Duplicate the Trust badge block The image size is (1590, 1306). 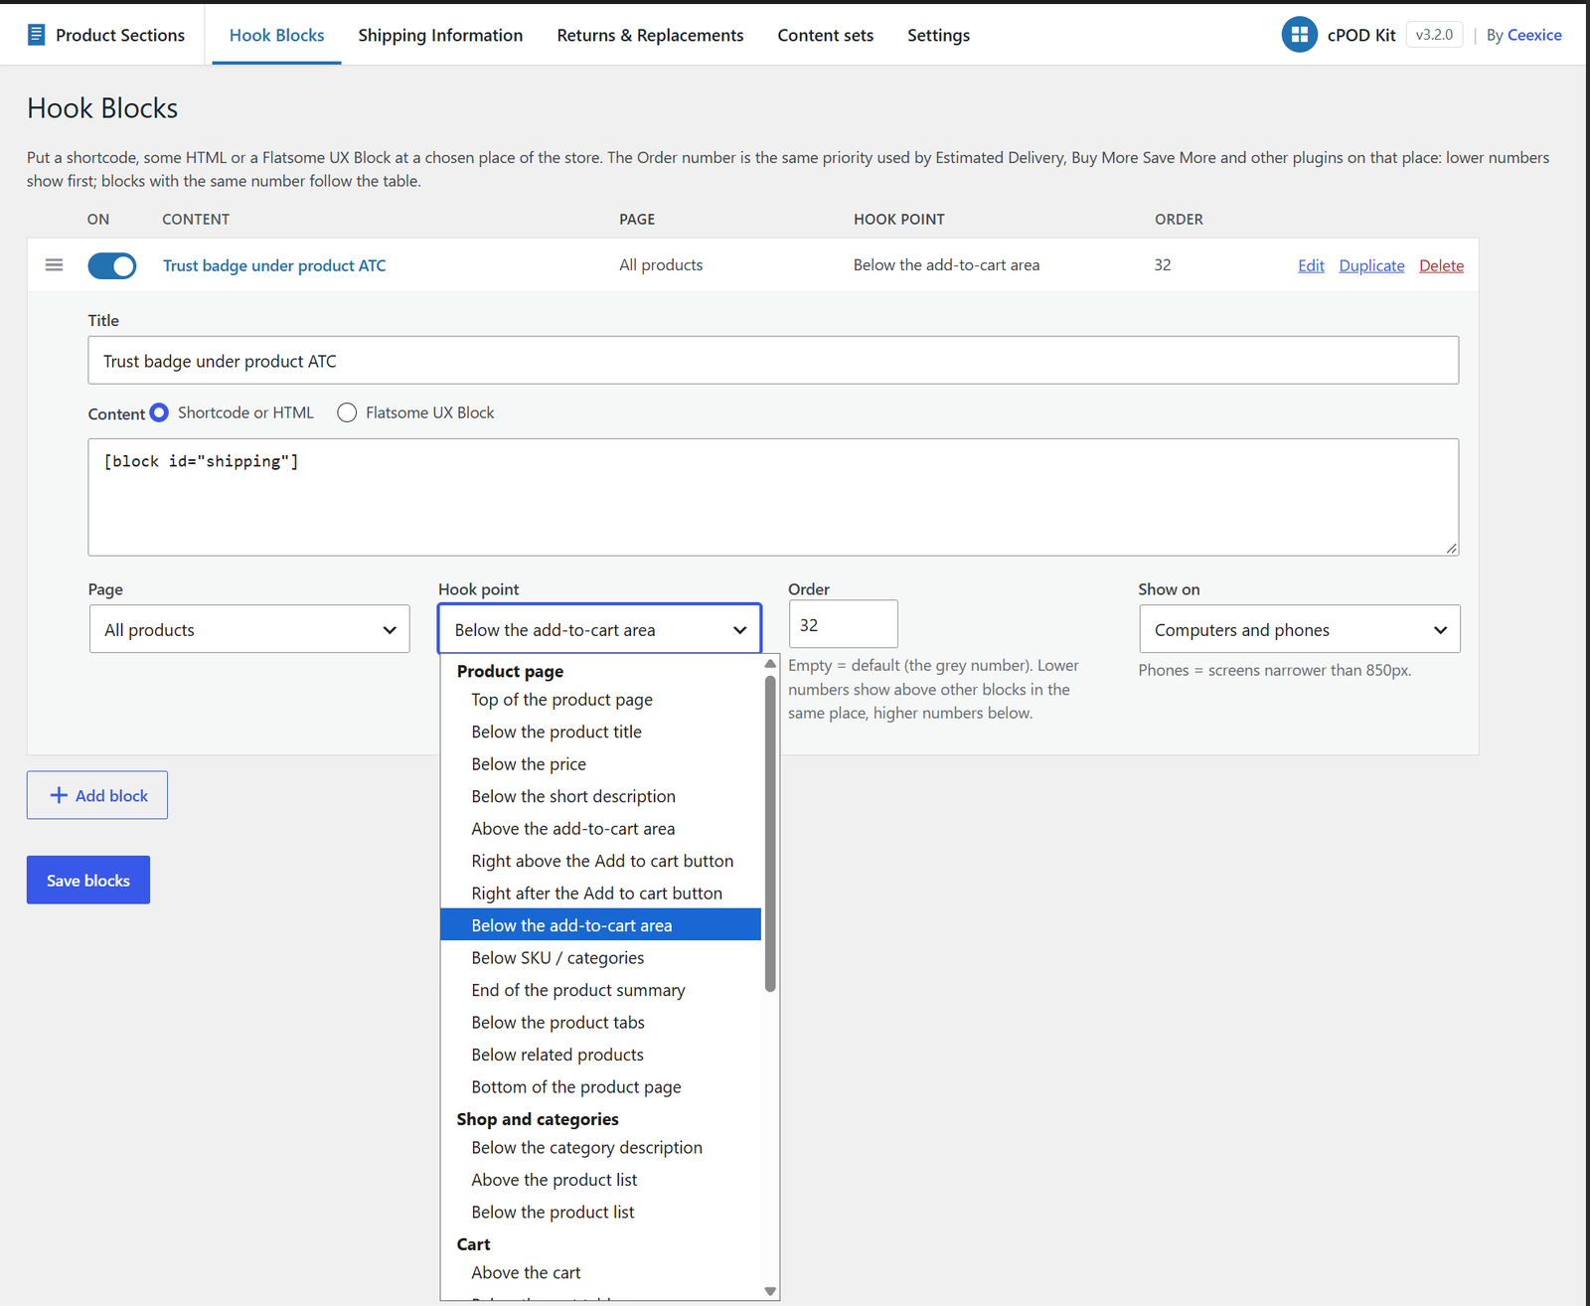(1371, 265)
